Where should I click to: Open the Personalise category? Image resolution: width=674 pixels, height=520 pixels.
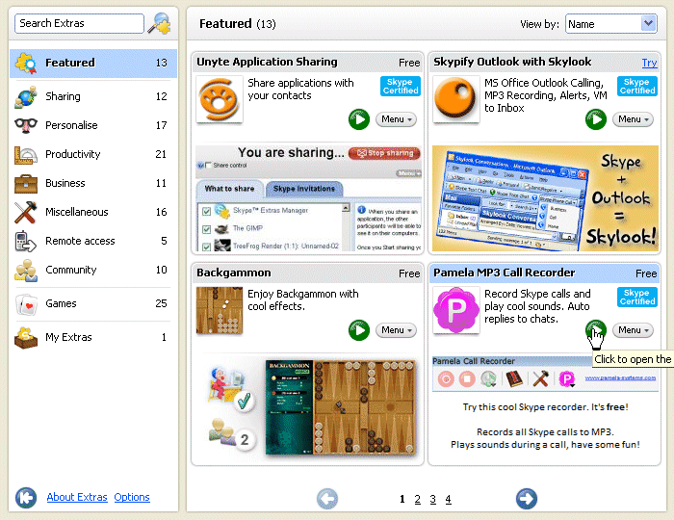point(93,125)
